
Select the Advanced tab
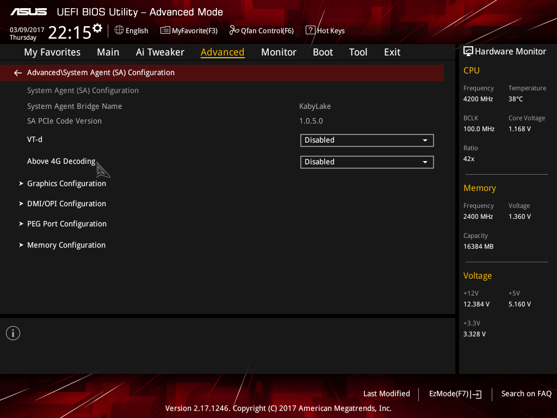pyautogui.click(x=222, y=52)
